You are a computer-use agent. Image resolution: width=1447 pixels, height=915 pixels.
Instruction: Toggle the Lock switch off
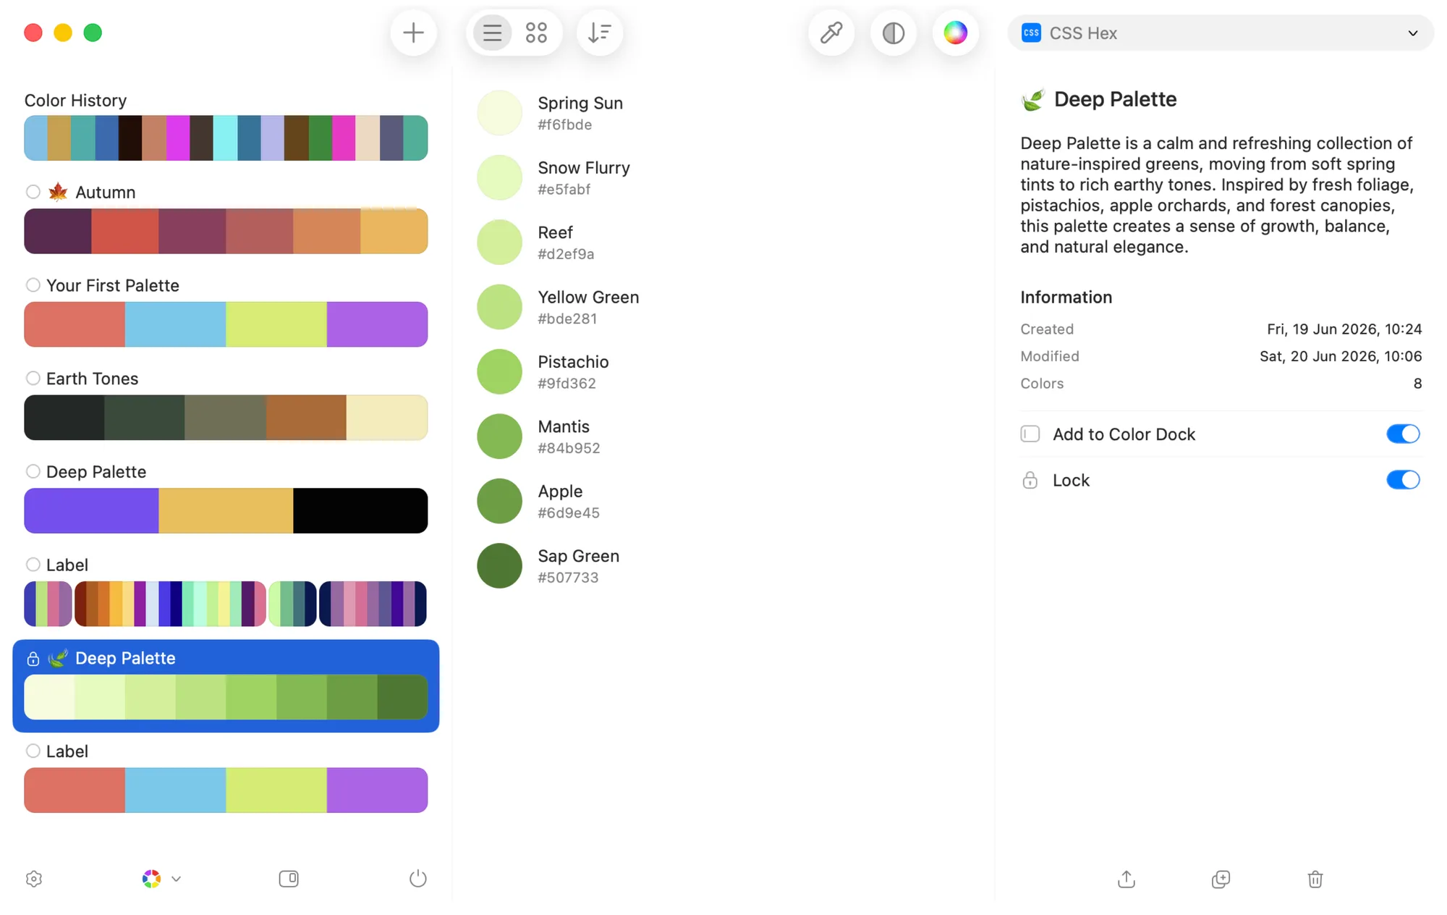click(x=1403, y=480)
